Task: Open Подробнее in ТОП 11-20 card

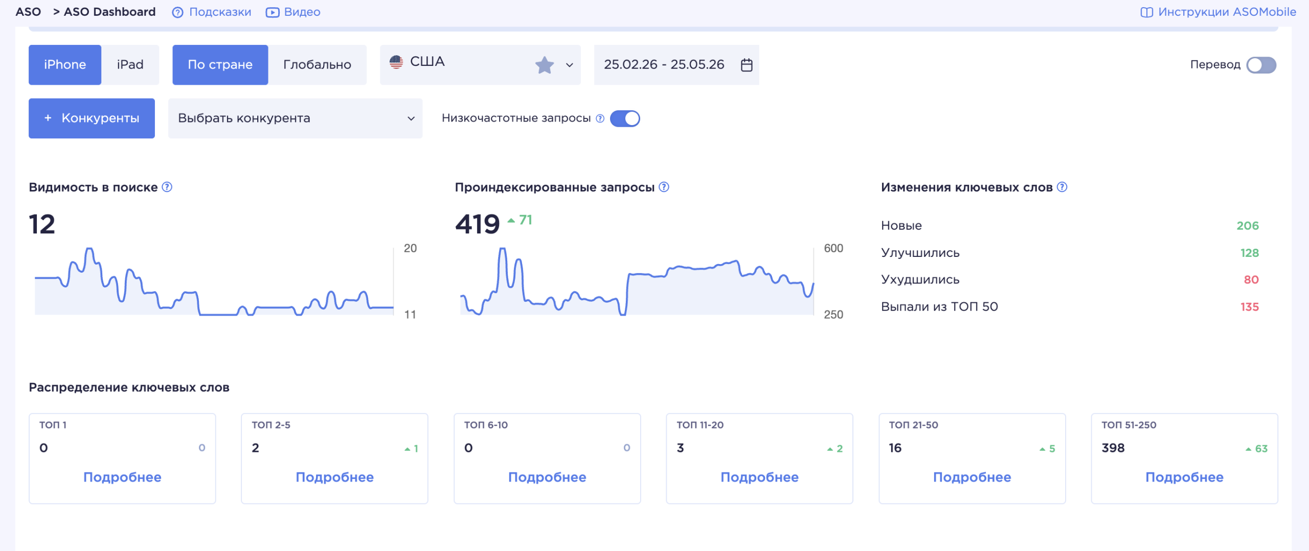Action: point(760,477)
